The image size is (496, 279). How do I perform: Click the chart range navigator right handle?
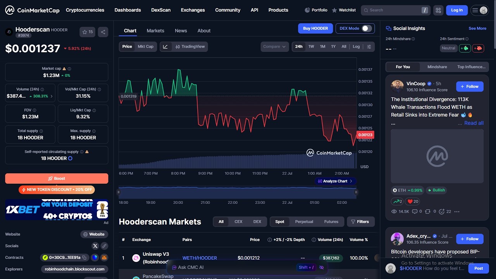click(x=356, y=192)
